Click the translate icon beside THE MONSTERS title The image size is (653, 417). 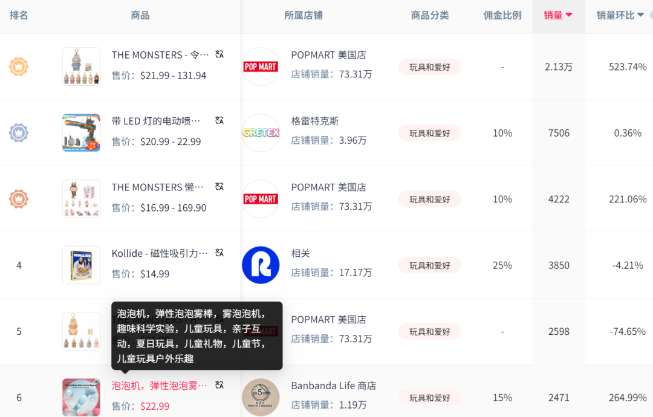pos(219,54)
